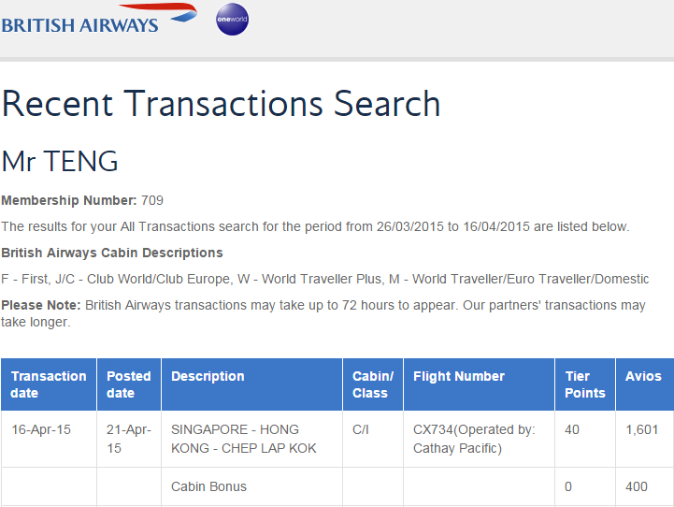Click the Mr TENG name heading
This screenshot has height=507, width=674.
(60, 161)
